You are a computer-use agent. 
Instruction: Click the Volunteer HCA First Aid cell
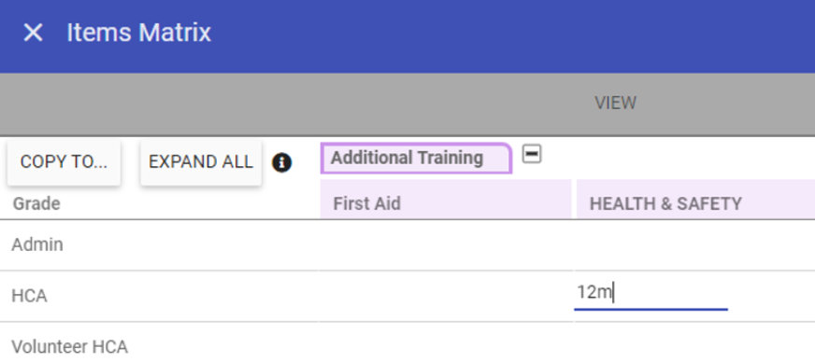[x=446, y=342]
